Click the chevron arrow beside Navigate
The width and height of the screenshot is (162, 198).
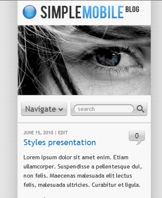(61, 109)
